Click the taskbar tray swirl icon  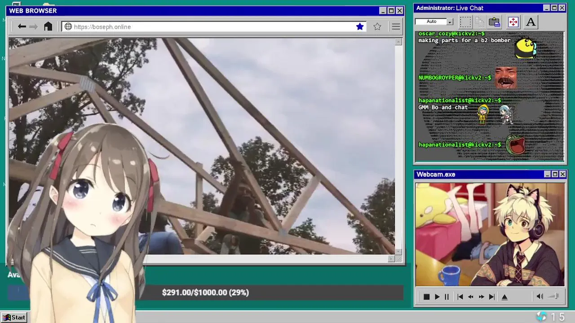tap(541, 317)
